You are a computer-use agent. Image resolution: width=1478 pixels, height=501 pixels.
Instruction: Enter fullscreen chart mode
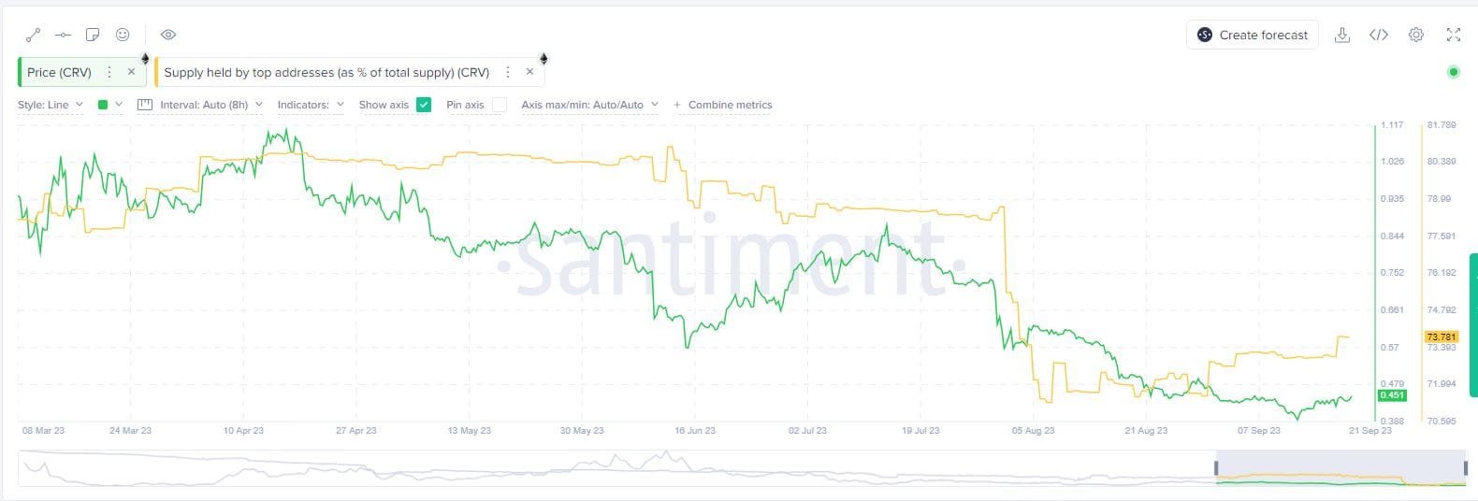(x=1453, y=35)
